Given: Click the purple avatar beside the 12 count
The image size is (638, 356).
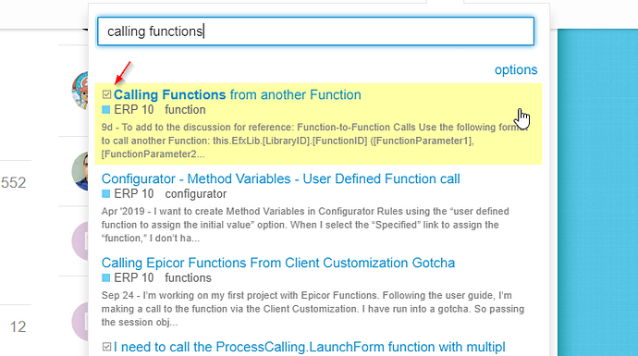Looking at the screenshot, I should (x=80, y=322).
